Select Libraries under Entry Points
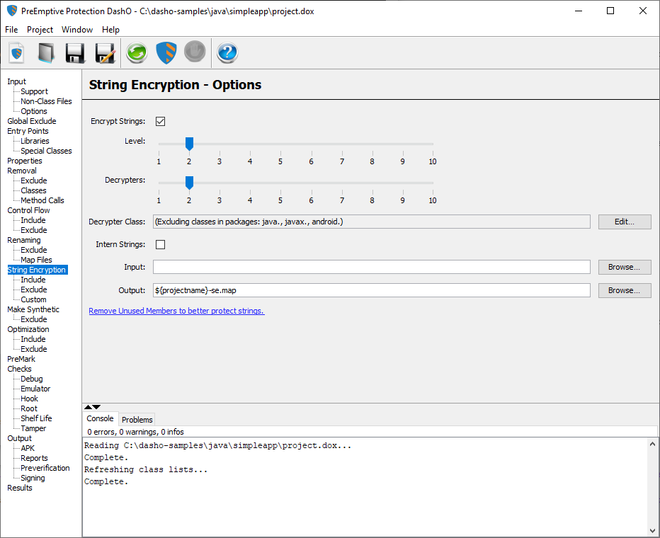Screen dimensions: 660x538 [x=35, y=141]
